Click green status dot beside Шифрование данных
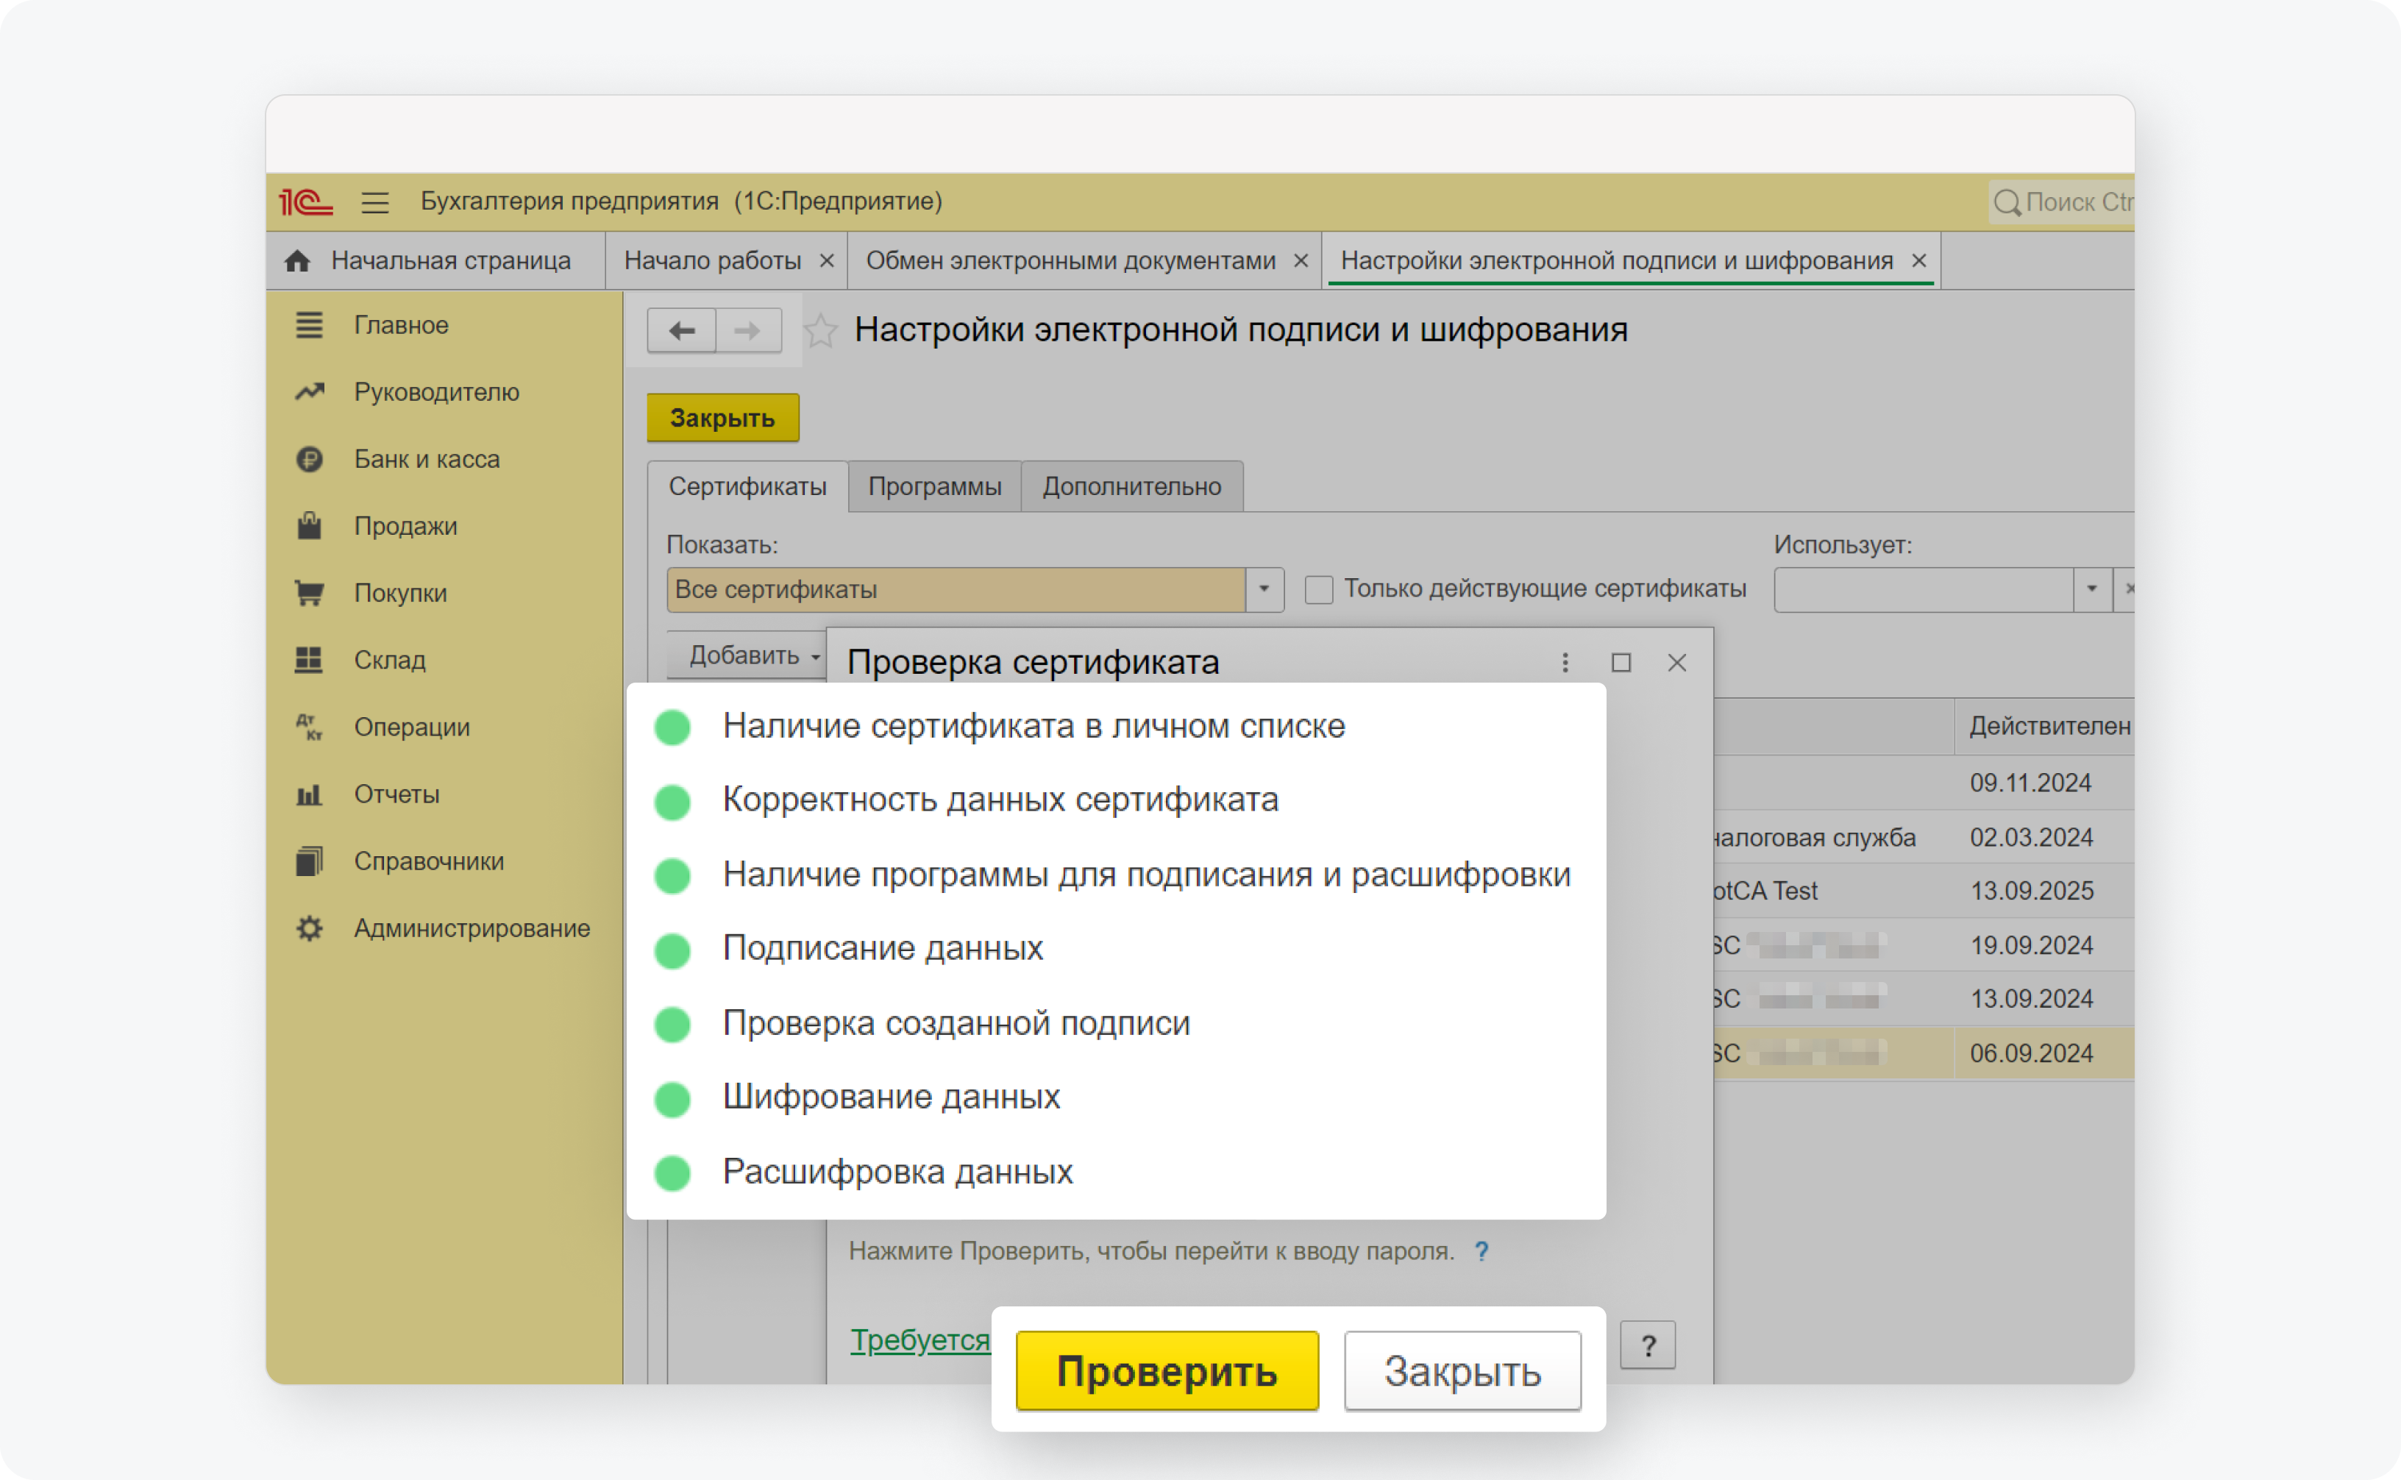Viewport: 2401px width, 1480px height. [x=672, y=1099]
